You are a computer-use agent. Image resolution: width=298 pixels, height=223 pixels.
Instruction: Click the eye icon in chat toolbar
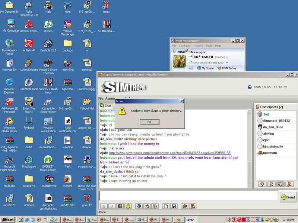pyautogui.click(x=139, y=206)
